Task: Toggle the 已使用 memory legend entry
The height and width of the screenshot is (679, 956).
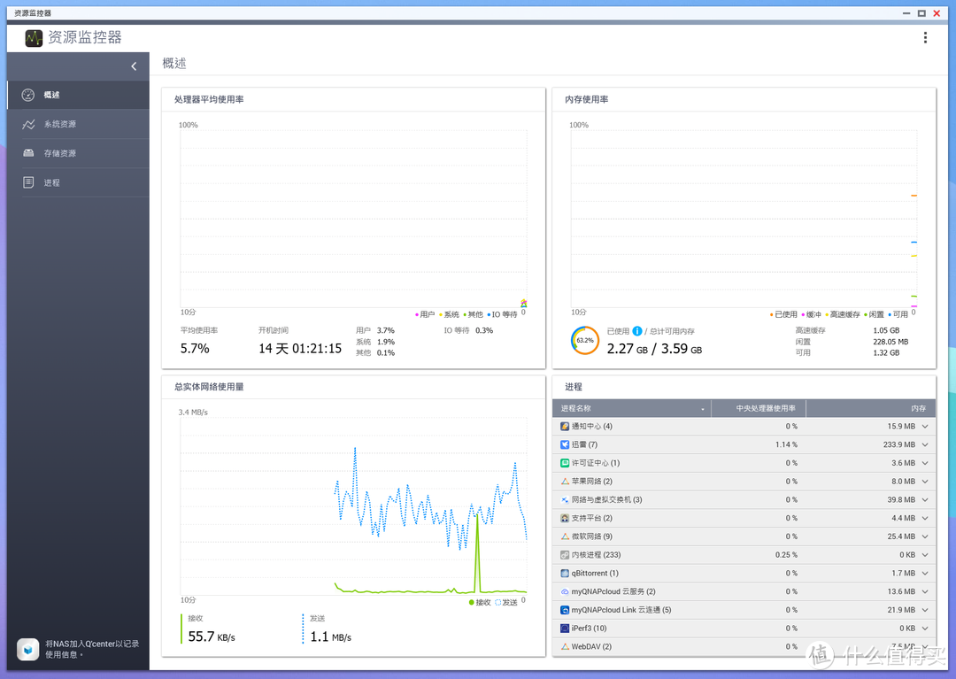Action: [783, 314]
